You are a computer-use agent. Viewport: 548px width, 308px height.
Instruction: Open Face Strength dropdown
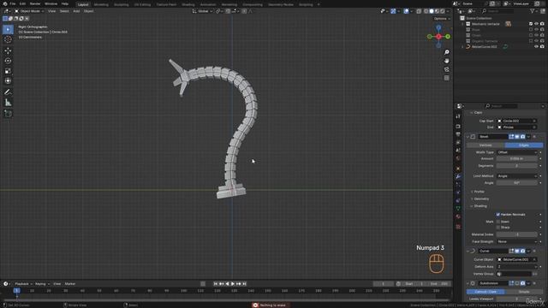point(517,241)
